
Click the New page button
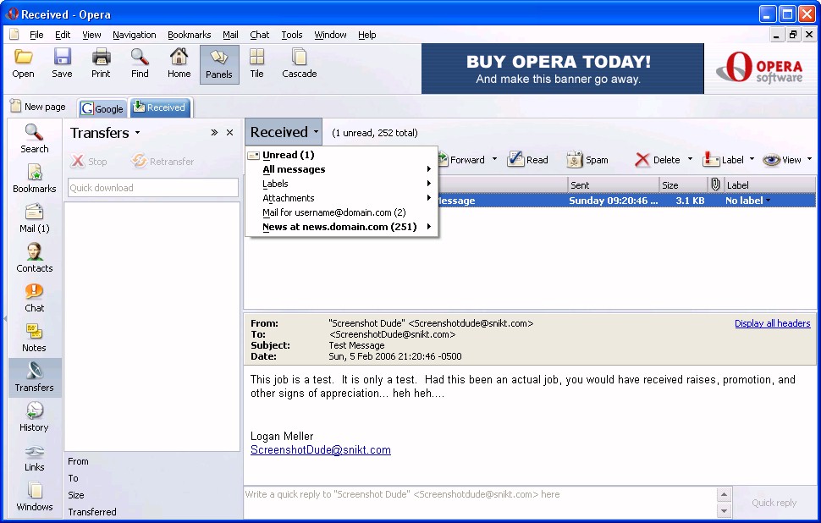[x=38, y=107]
